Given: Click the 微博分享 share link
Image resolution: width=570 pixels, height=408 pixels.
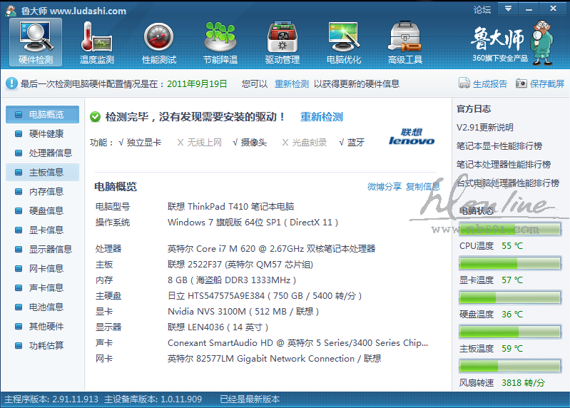Looking at the screenshot, I should click(385, 187).
